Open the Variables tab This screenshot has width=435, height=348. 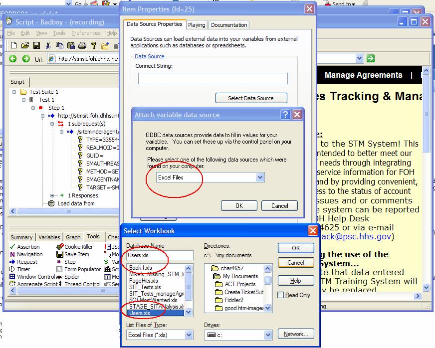[49, 237]
